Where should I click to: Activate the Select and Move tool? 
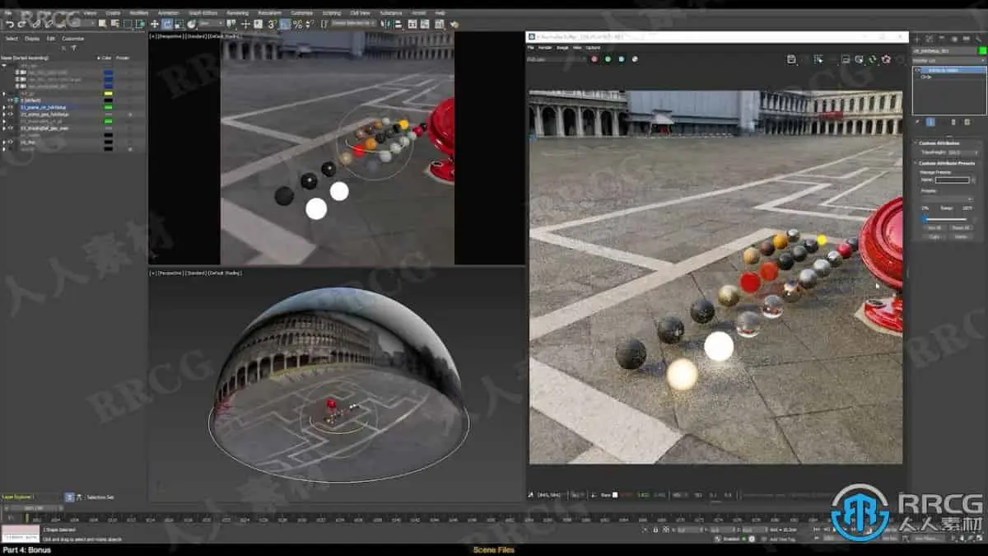pyautogui.click(x=155, y=25)
